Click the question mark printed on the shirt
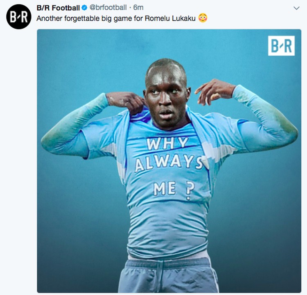Image resolution: width=307 pixels, height=295 pixels. [189, 191]
